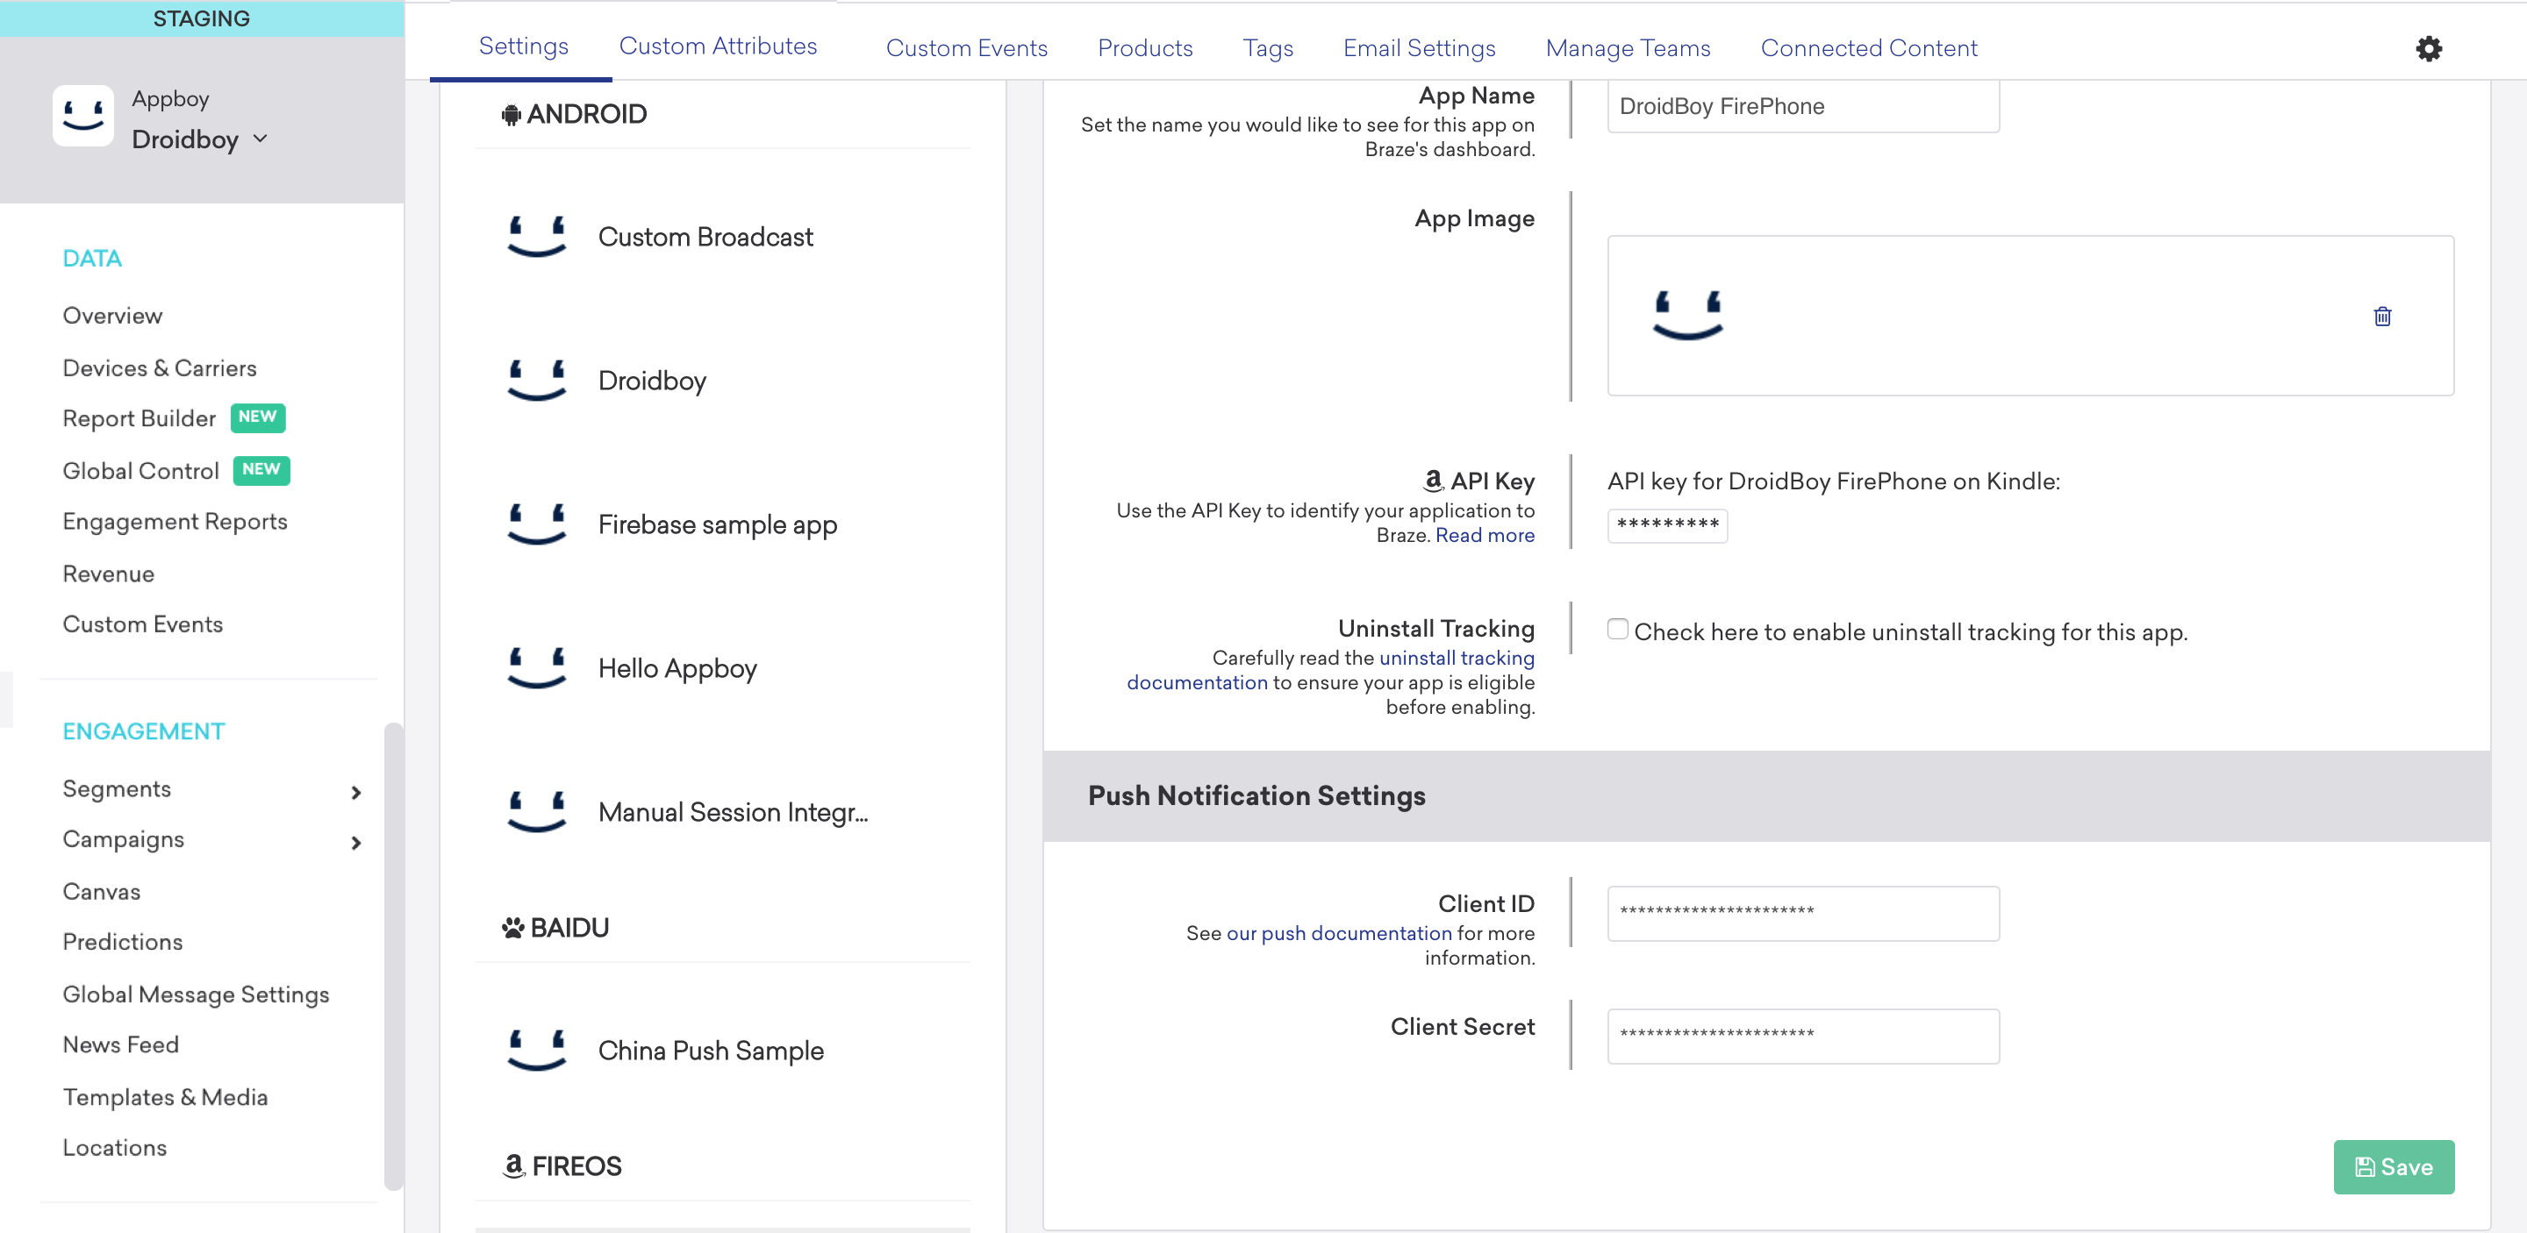Click the Save button
This screenshot has height=1233, width=2527.
2393,1166
